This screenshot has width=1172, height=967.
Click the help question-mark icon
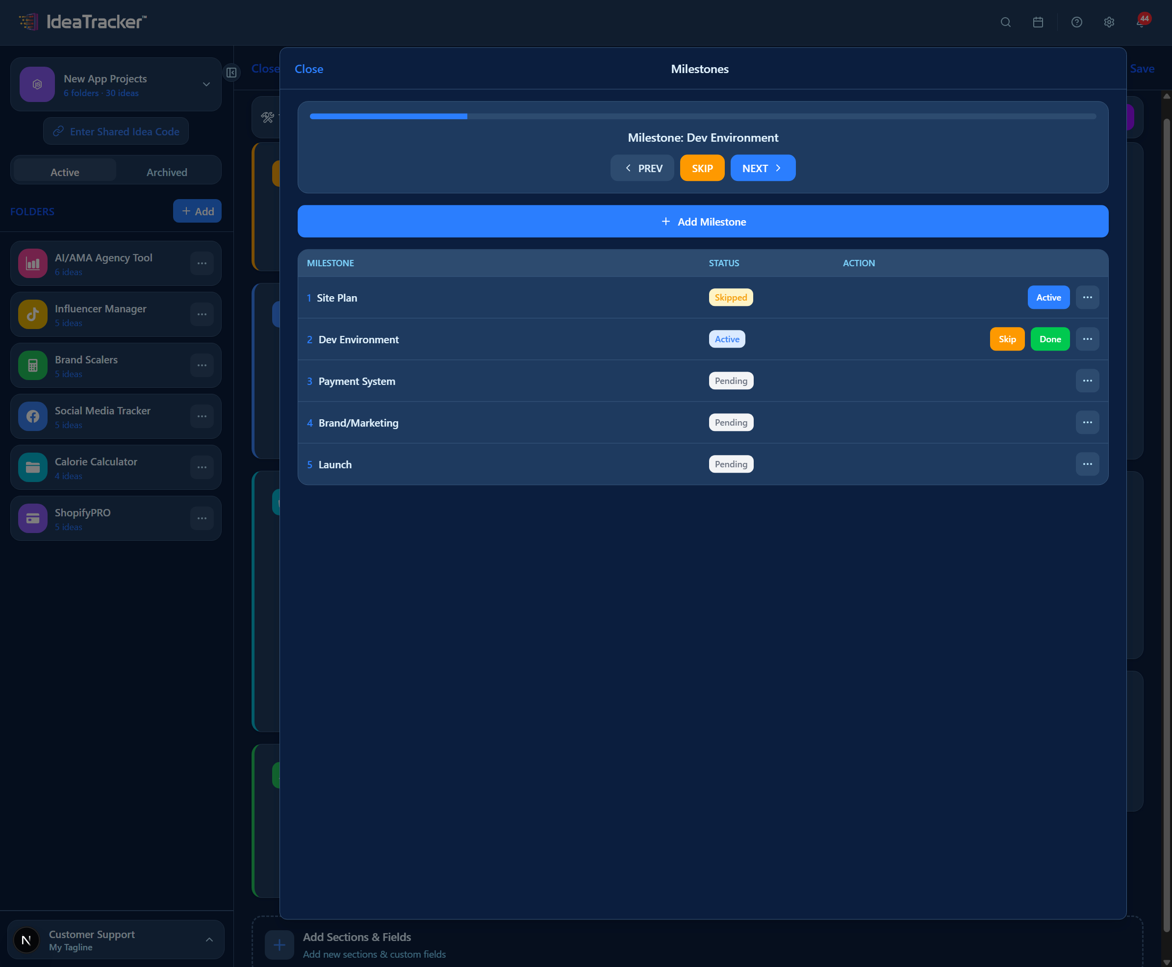pos(1076,22)
